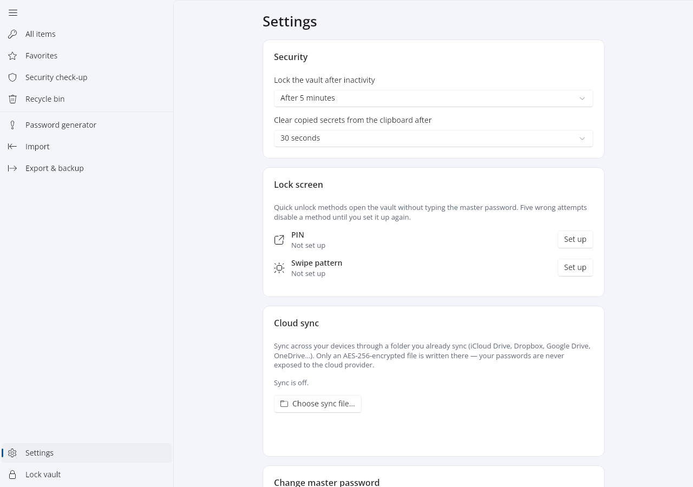This screenshot has height=487, width=693.
Task: Click the folder icon in Choose sync file
Action: pos(284,404)
